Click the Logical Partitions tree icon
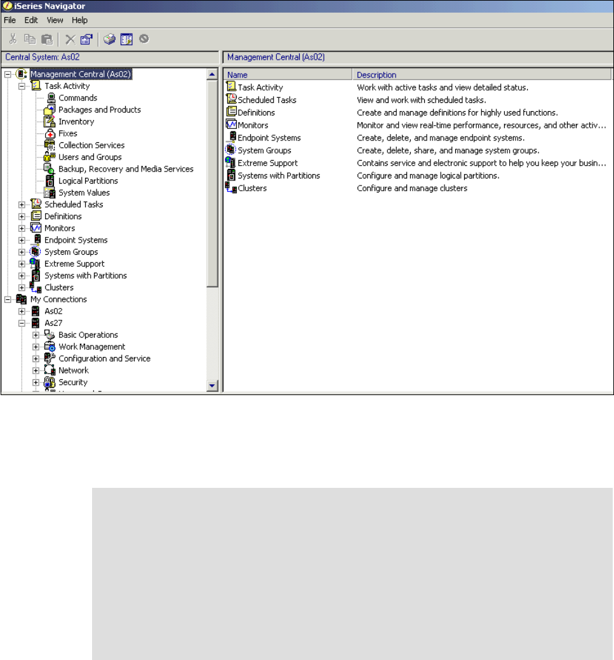Viewport: 614px width, 660px height. [50, 180]
